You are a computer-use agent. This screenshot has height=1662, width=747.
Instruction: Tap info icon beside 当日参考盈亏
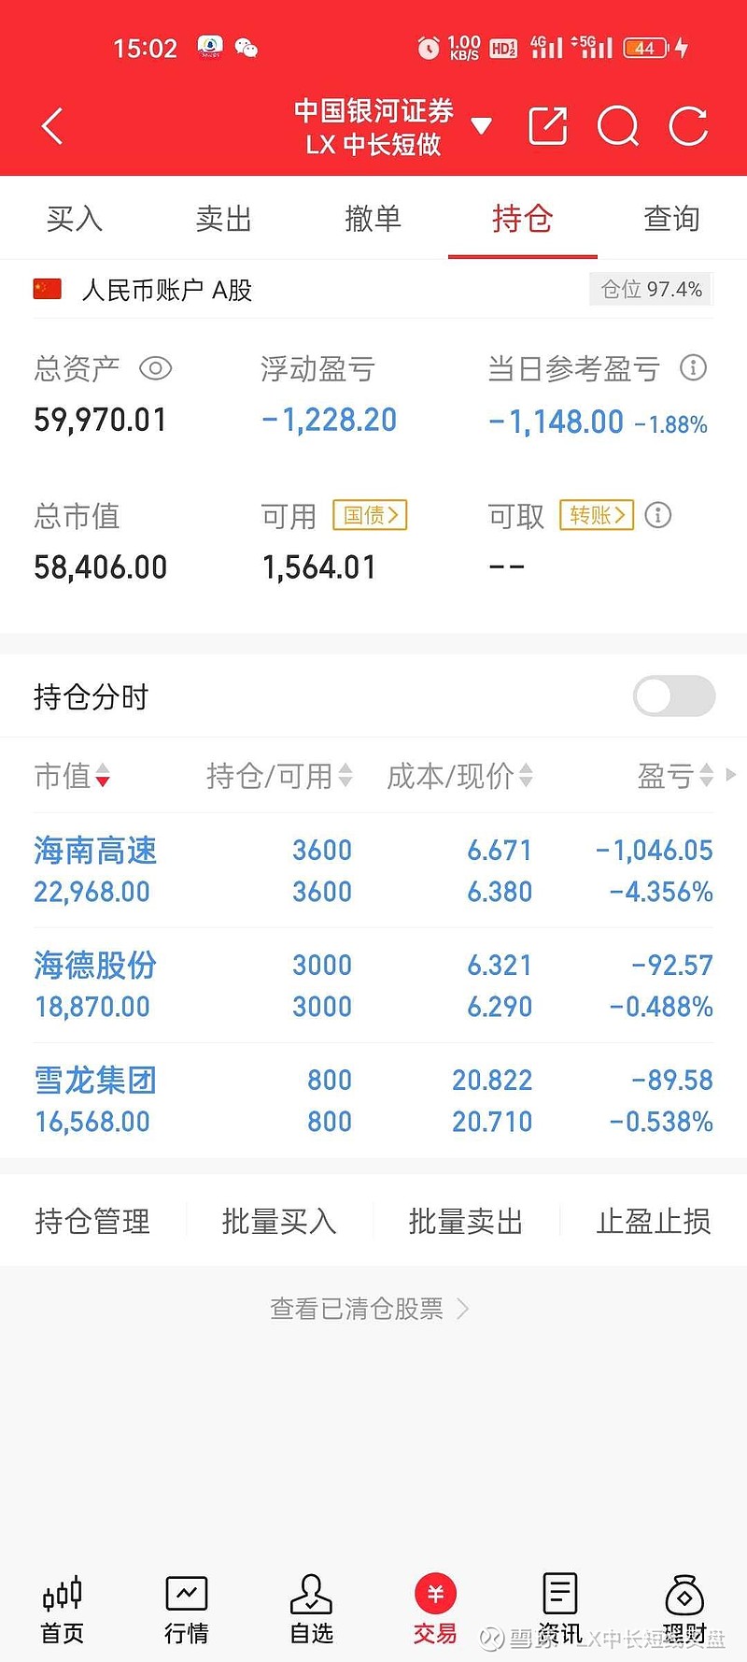693,367
